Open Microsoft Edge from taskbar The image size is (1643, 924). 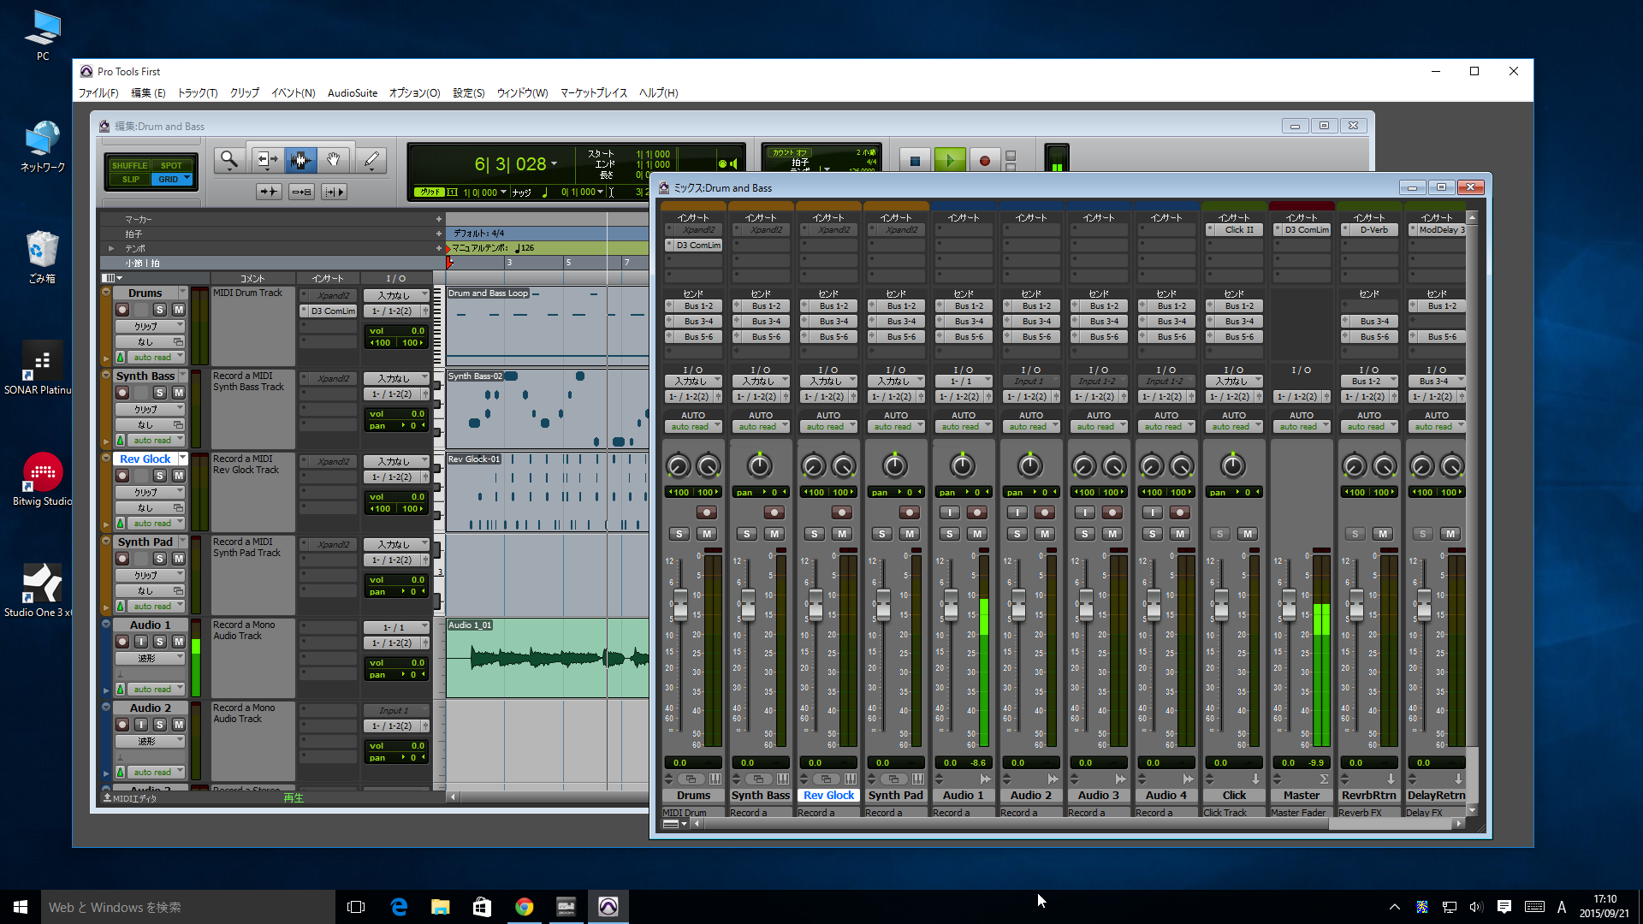point(399,907)
